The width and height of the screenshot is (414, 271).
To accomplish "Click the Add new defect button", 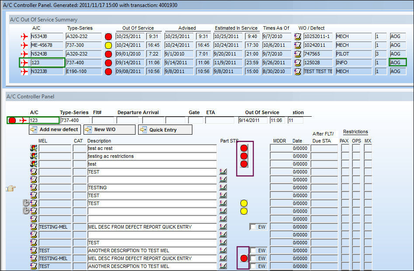I will [x=55, y=129].
